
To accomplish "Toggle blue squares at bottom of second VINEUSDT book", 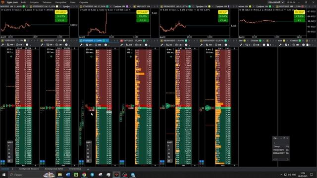I will 42,162.
